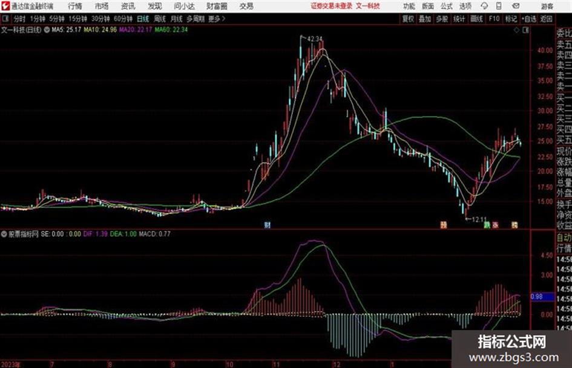
Task: Open the 选项 options menu
Action: [x=465, y=6]
